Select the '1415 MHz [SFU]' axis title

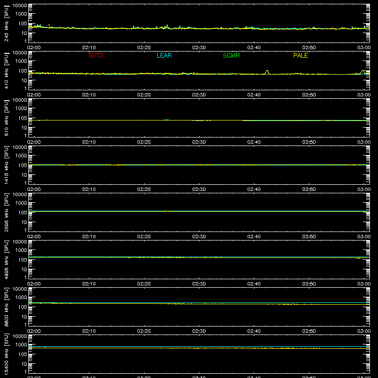[x=6, y=165]
